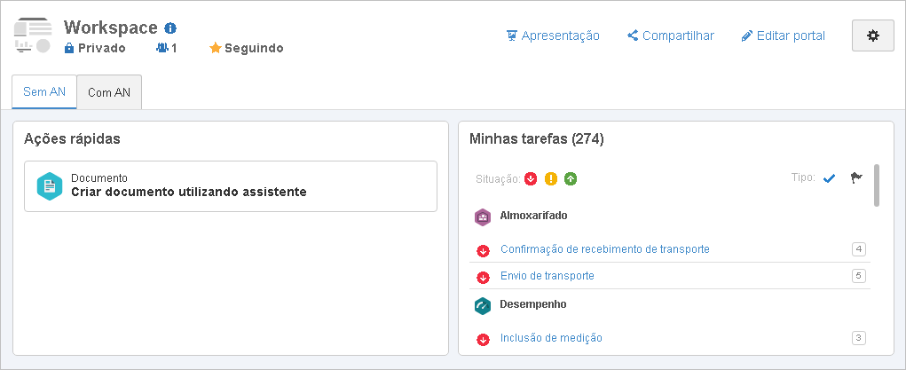Open the gear settings button
Screen dimensions: 906x370
(x=872, y=35)
